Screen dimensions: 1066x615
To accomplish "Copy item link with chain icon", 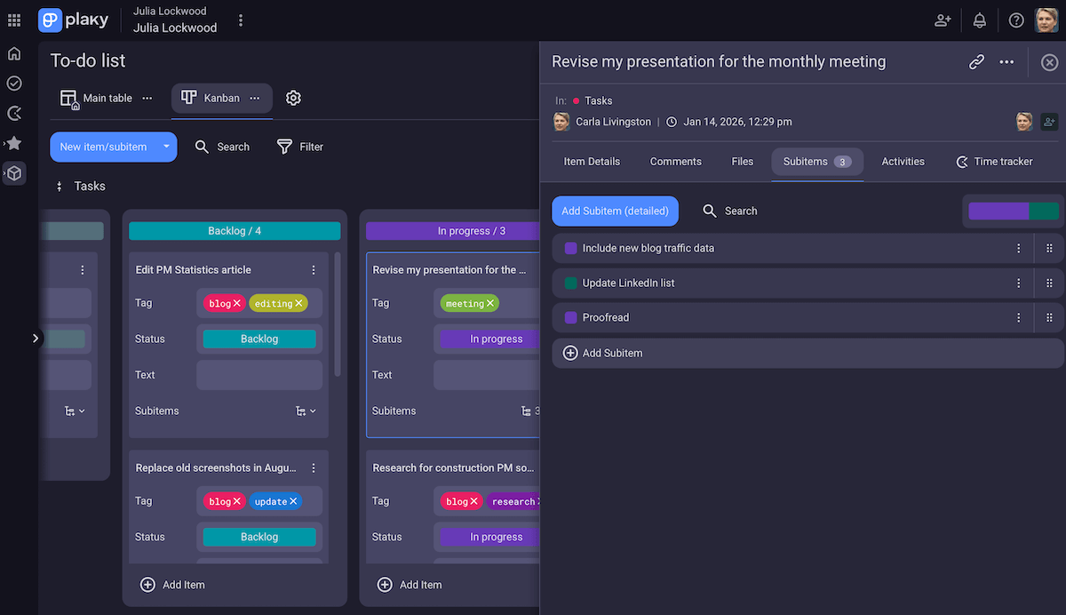I will point(976,62).
